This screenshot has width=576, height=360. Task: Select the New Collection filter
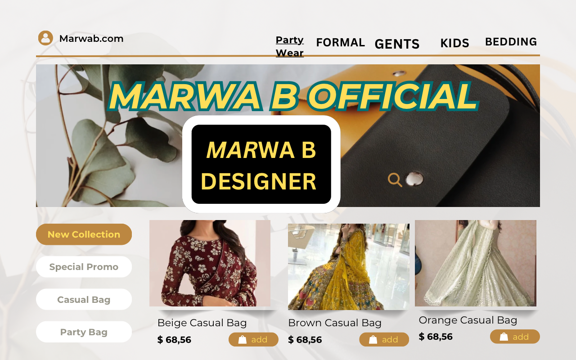point(84,234)
